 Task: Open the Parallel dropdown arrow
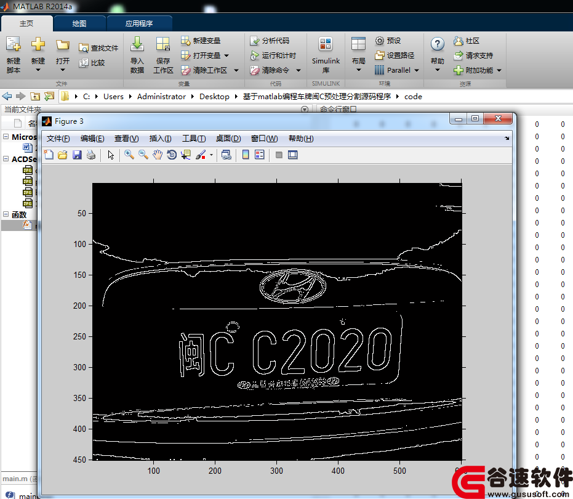pos(417,70)
